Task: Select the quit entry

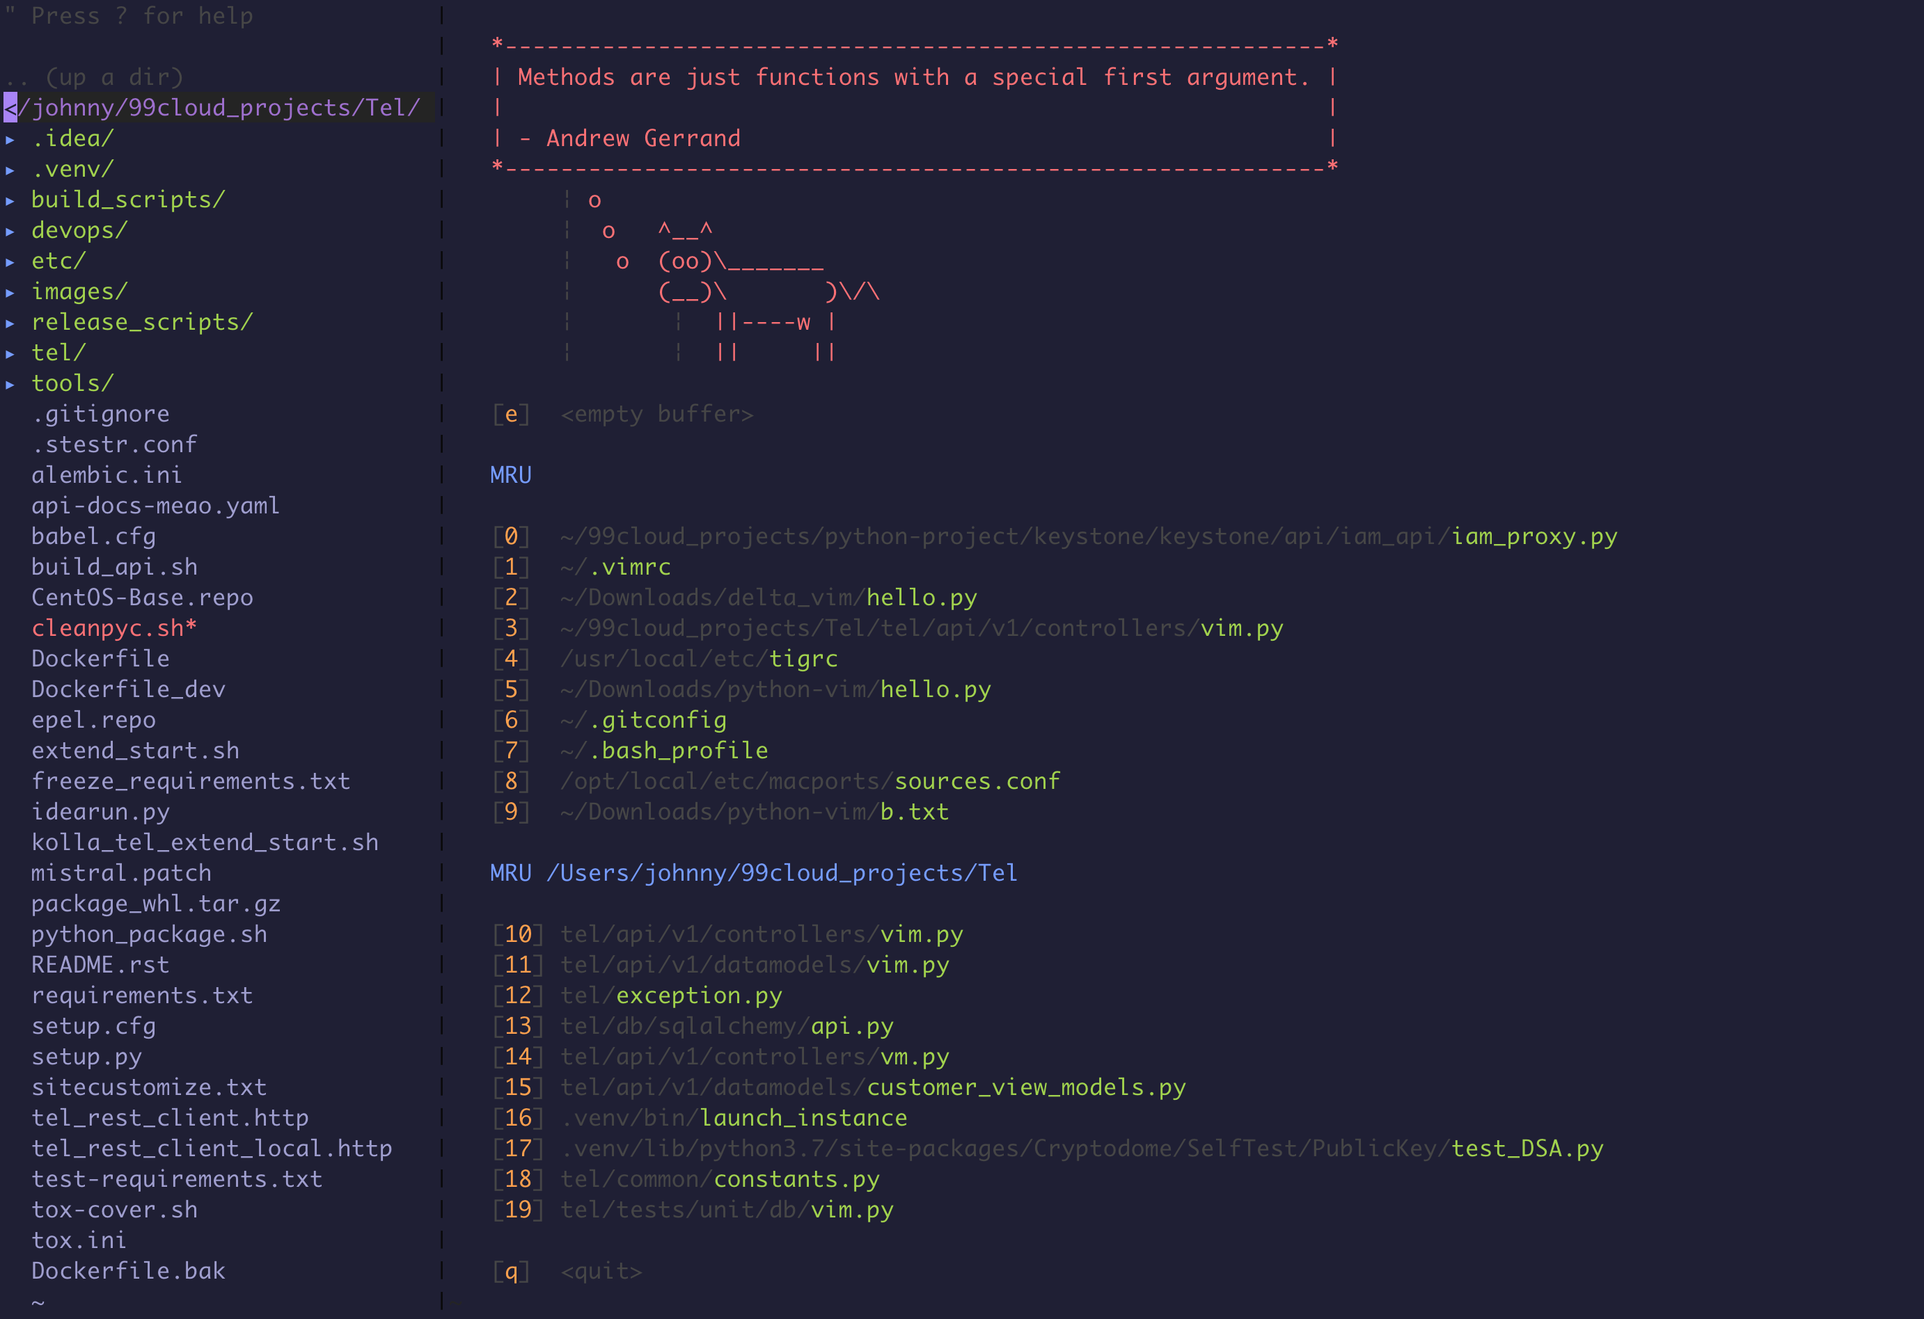Action: coord(601,1271)
